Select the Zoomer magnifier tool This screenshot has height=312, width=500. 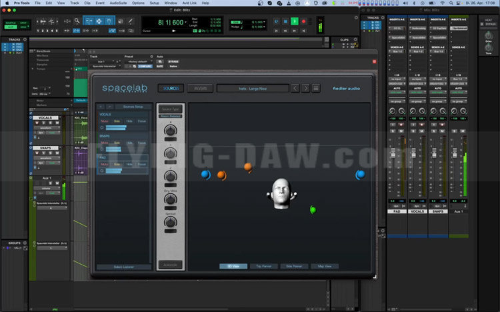pos(77,21)
